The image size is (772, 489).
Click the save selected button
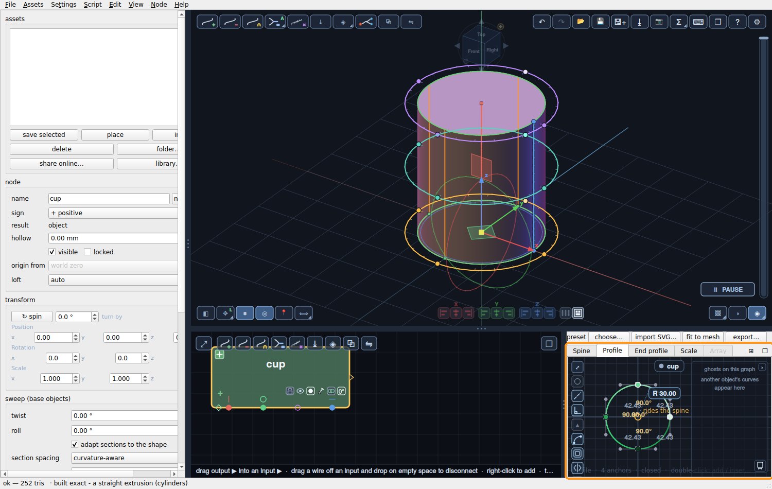[x=44, y=134]
